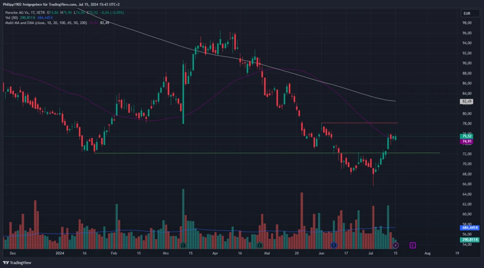Click the 2024 label on time axis
This screenshot has height=268, width=484.
point(60,253)
